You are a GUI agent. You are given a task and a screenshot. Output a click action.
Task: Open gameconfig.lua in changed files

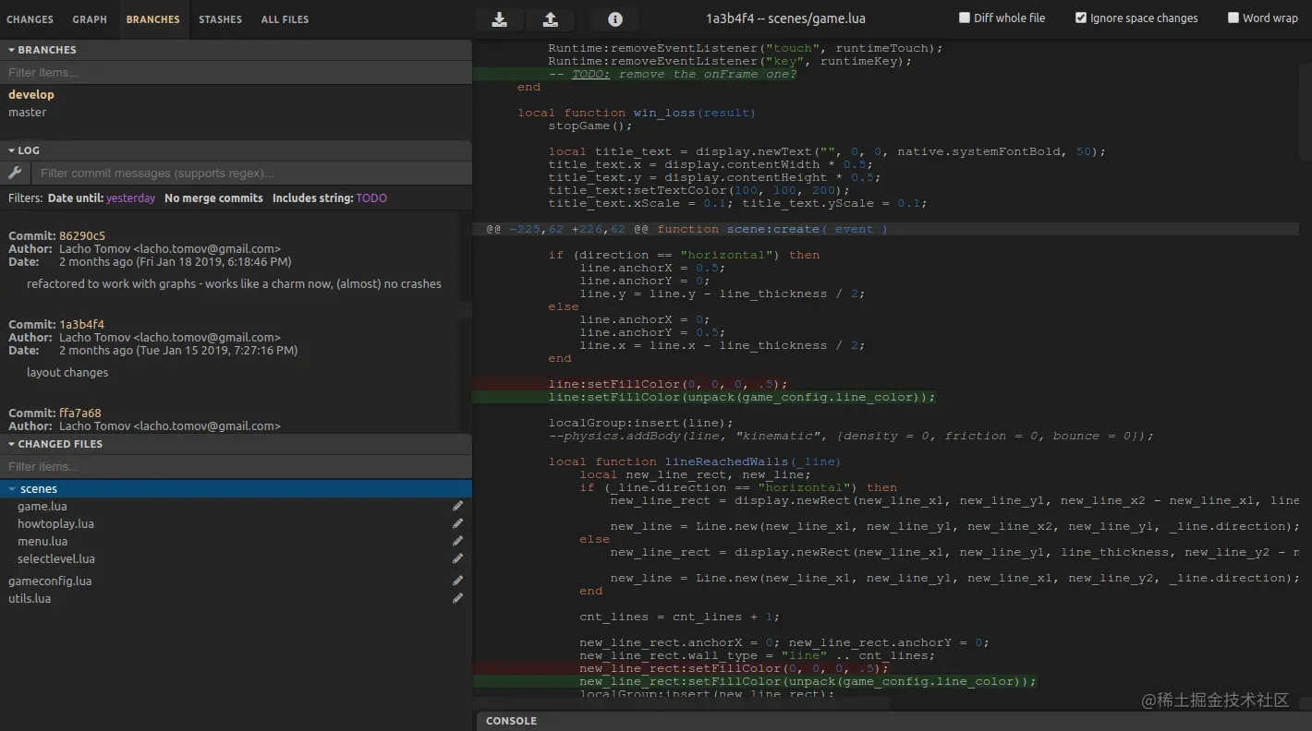click(50, 581)
